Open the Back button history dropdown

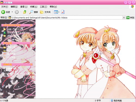[x=12, y=12]
